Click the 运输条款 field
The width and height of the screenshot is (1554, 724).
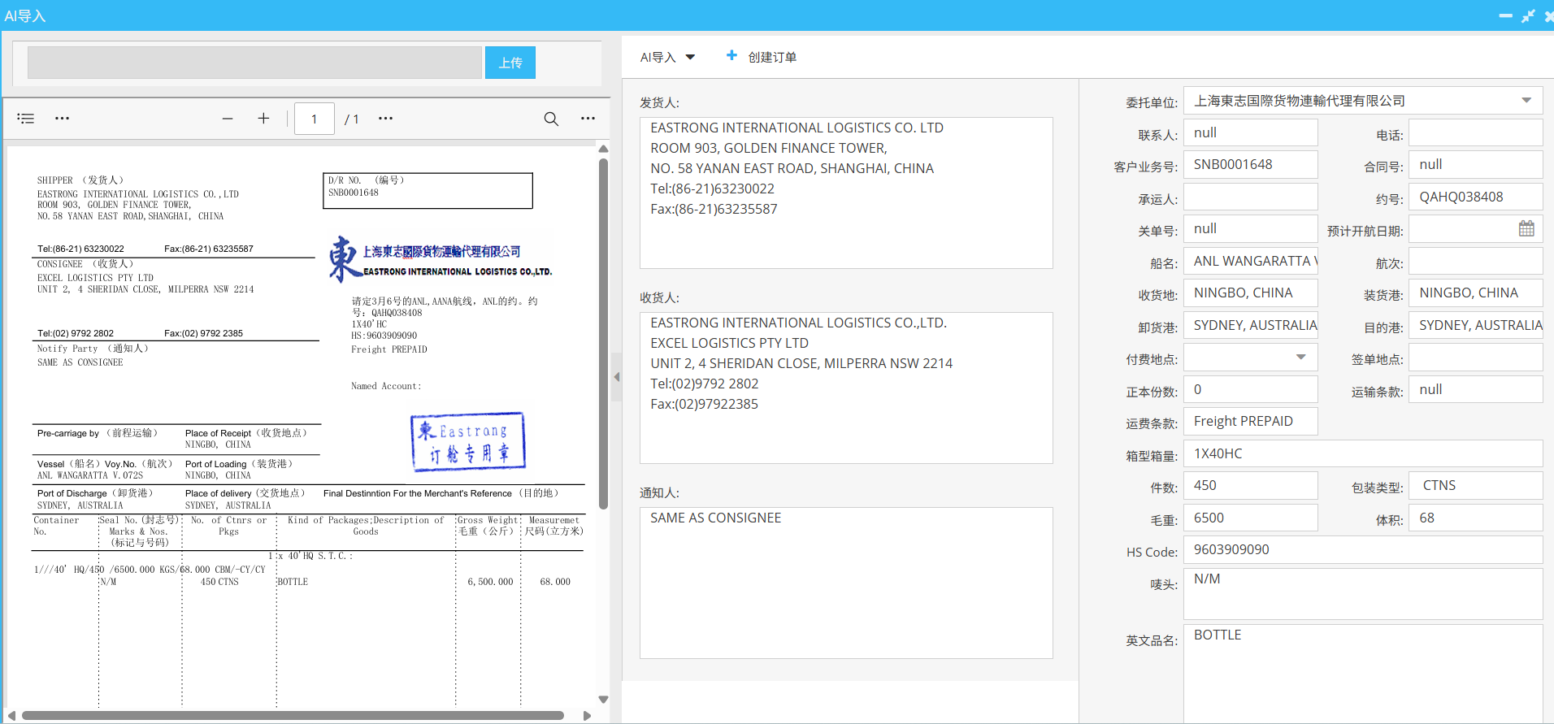(x=1475, y=389)
